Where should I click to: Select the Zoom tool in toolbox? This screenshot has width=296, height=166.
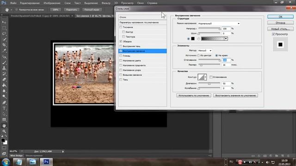[4, 131]
